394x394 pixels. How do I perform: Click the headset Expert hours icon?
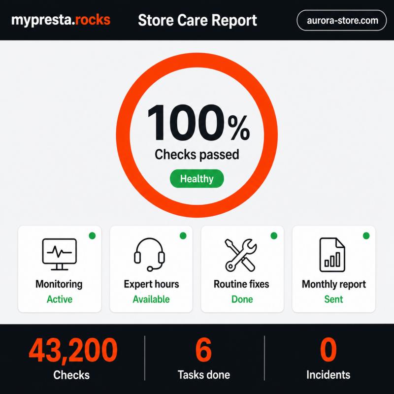(x=150, y=255)
